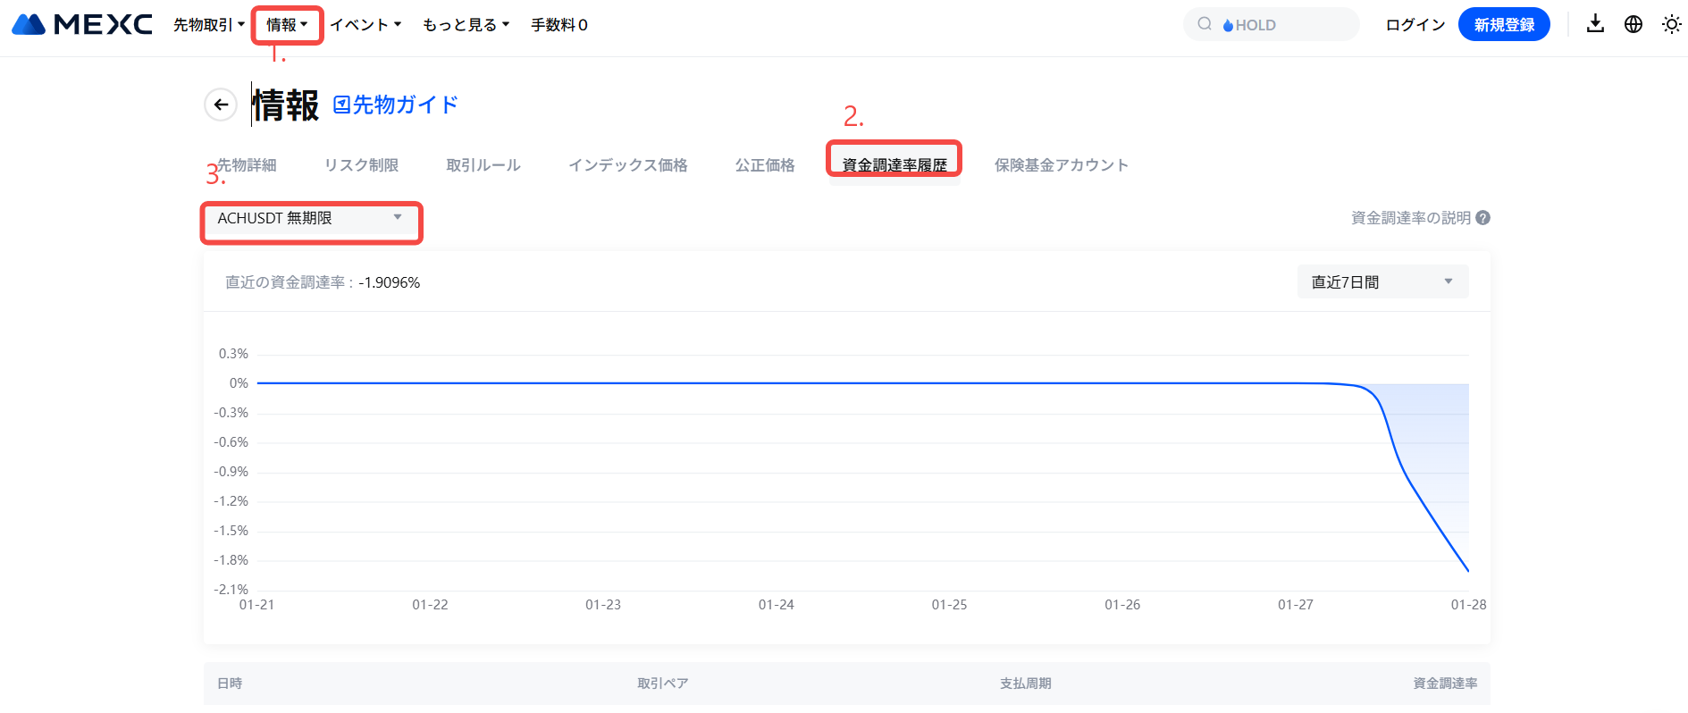Open the 情報 menu
1688x713 pixels.
click(286, 25)
